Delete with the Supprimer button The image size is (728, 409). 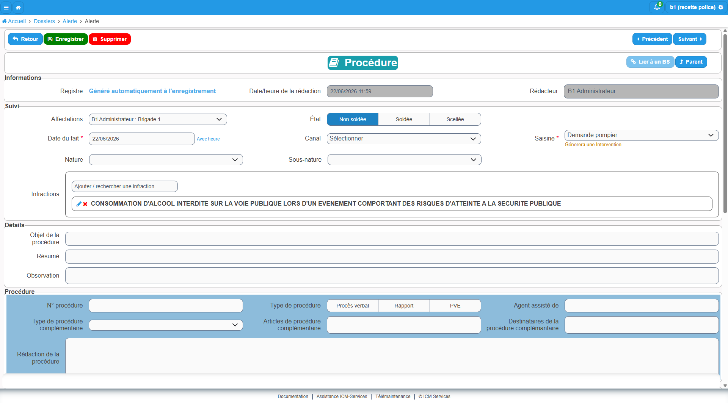(110, 39)
